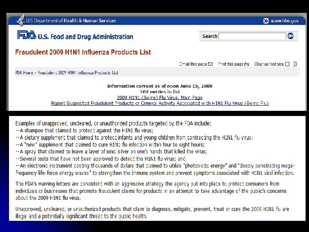Click the Search label
This screenshot has height=232, width=309.
coord(210,36)
